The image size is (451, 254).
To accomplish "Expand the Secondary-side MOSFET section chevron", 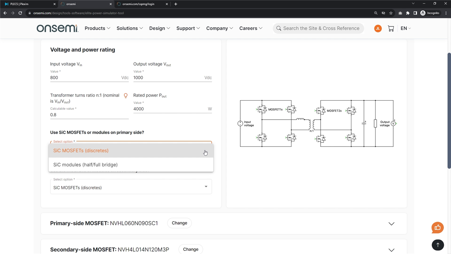I will point(391,250).
